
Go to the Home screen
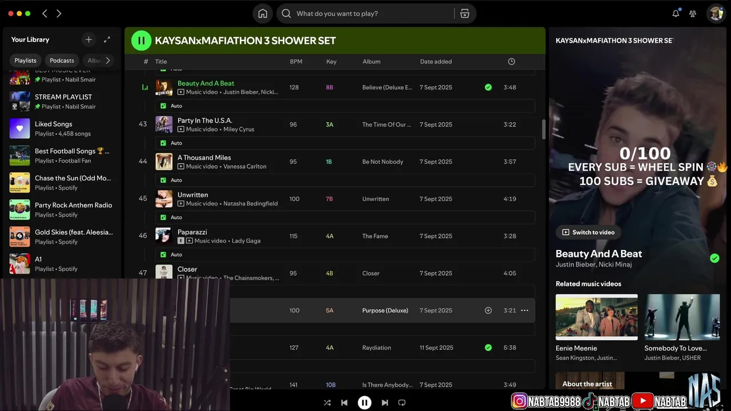pyautogui.click(x=263, y=14)
